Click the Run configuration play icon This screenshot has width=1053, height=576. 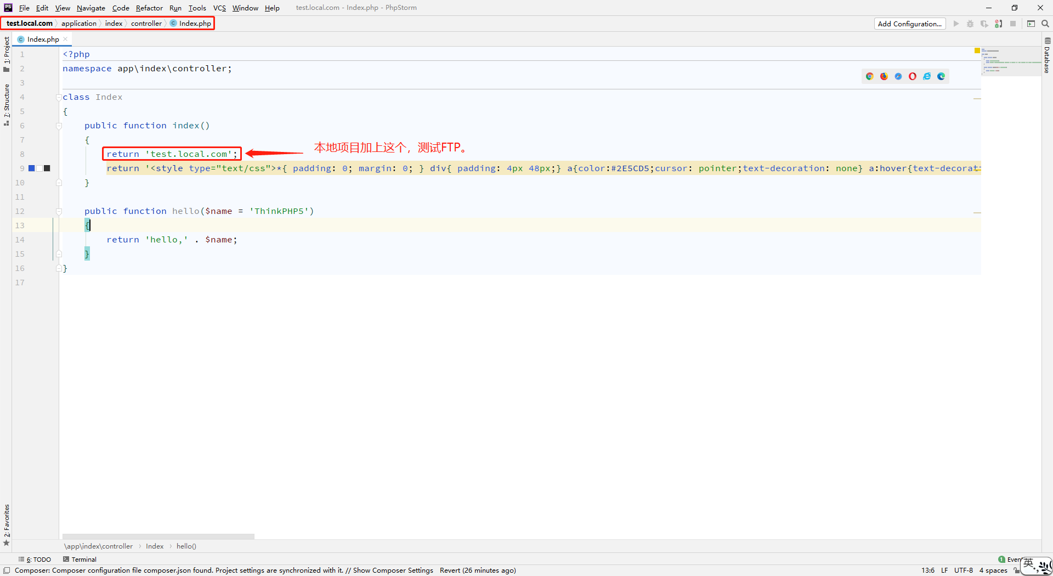[956, 24]
